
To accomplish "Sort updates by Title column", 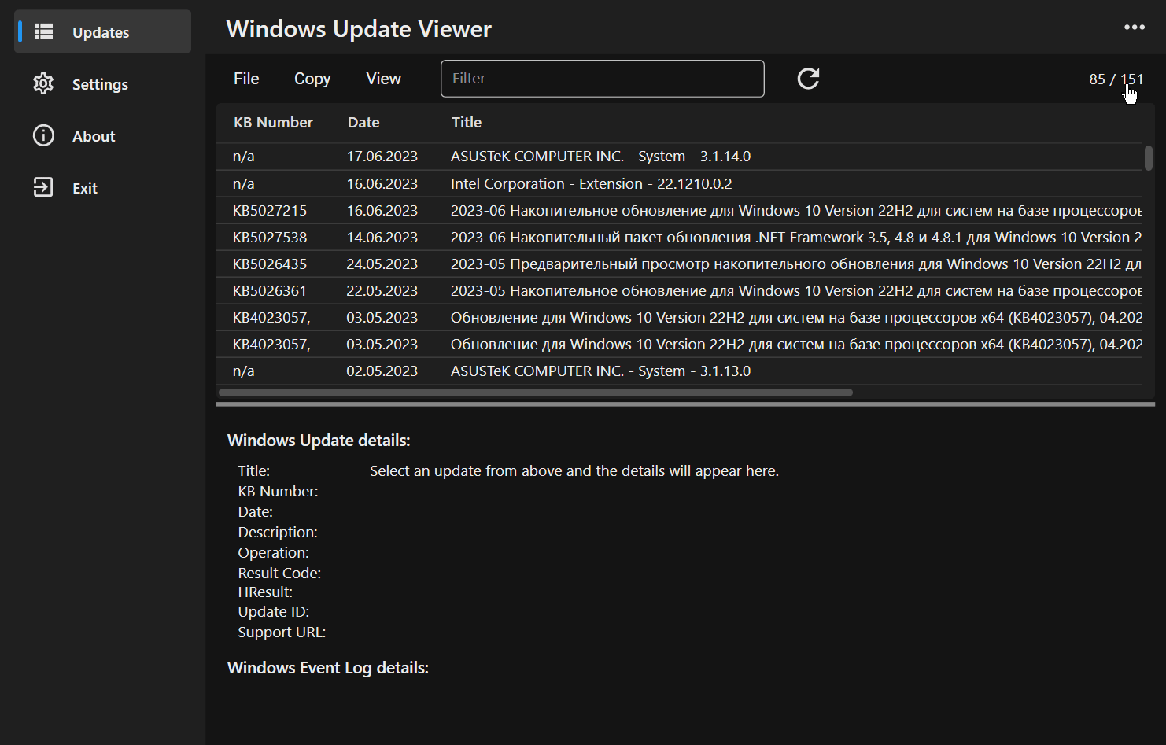I will 467,123.
